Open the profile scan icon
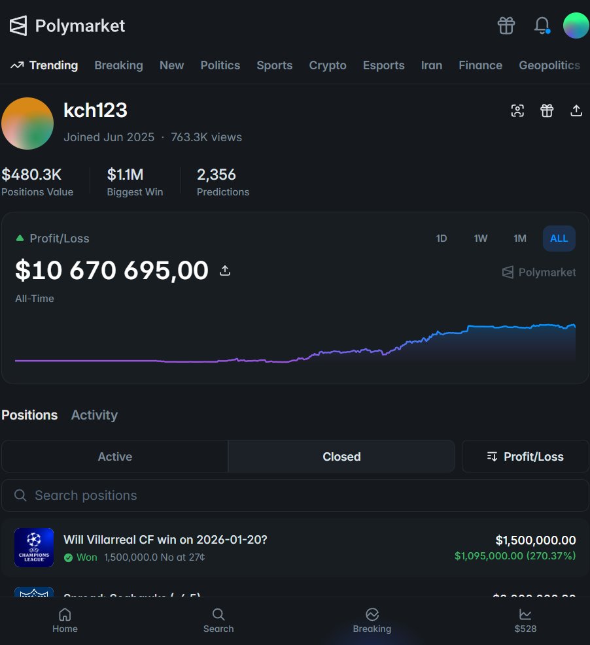The height and width of the screenshot is (645, 590). click(x=517, y=110)
